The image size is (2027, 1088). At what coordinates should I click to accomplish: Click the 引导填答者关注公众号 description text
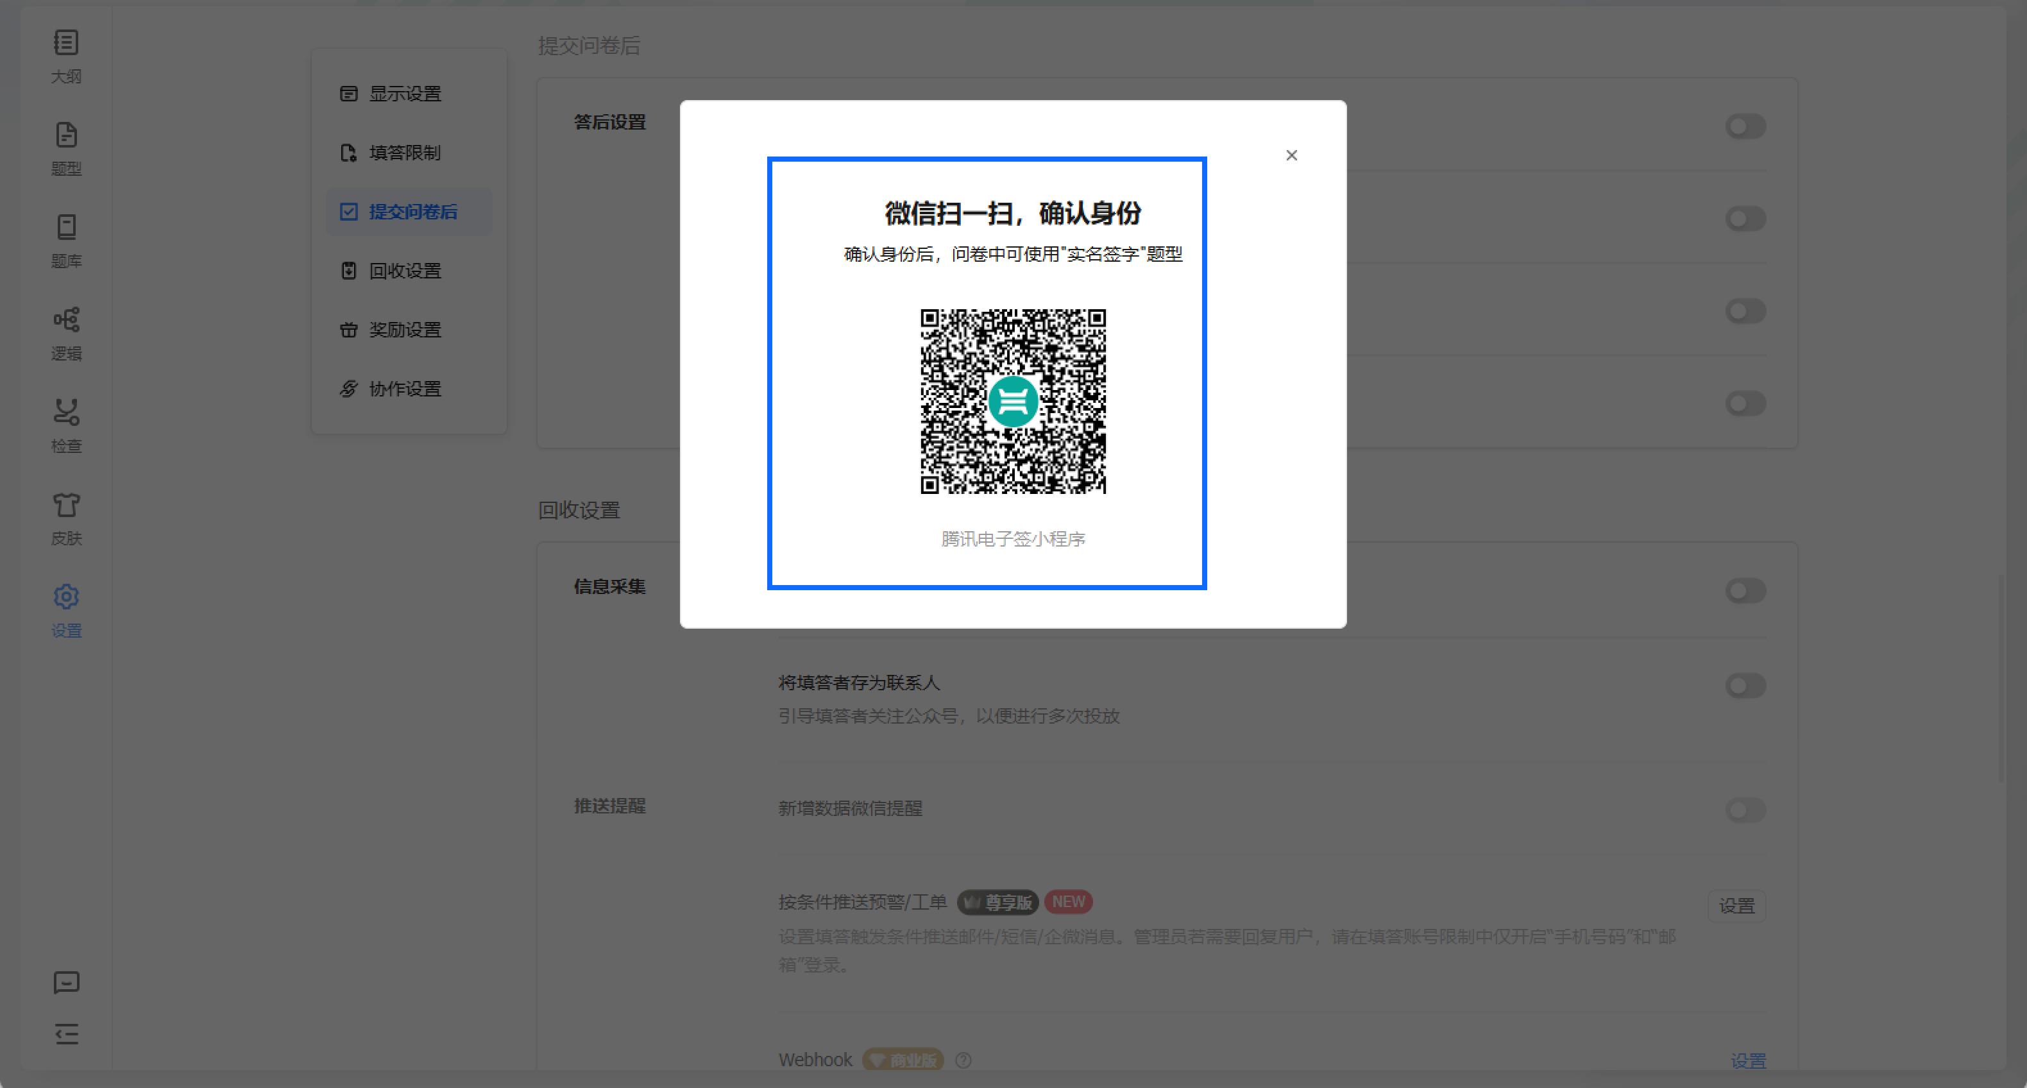949,716
